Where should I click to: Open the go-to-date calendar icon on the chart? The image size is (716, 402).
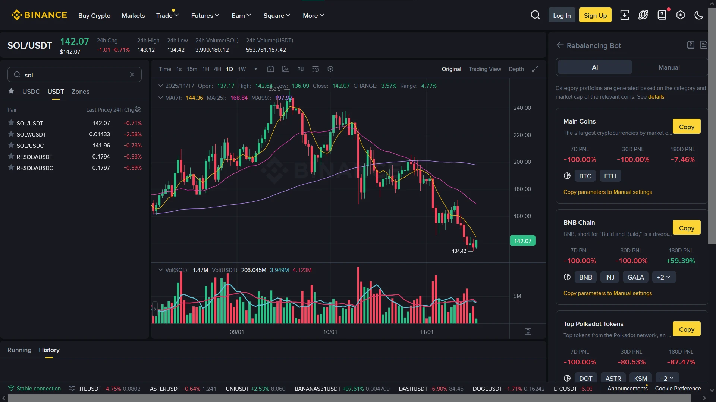pyautogui.click(x=271, y=69)
